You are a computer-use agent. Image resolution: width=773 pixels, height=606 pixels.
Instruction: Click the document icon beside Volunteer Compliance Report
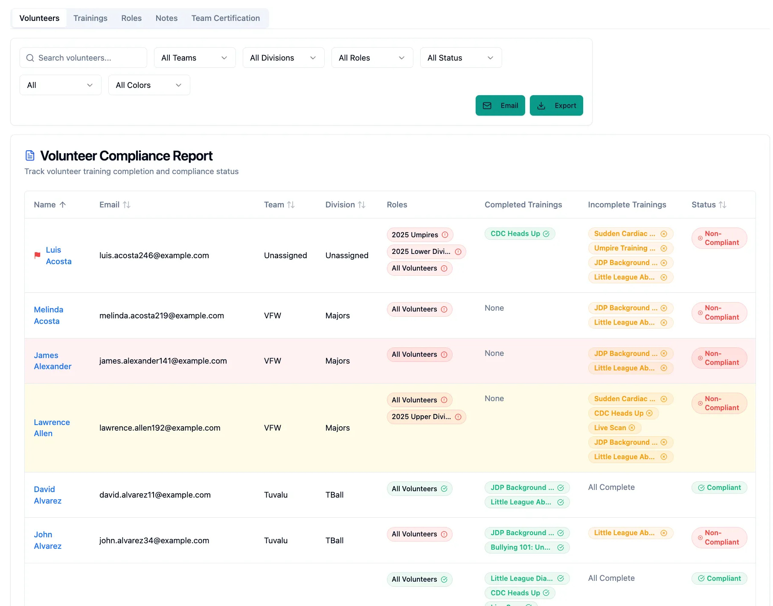(x=30, y=156)
